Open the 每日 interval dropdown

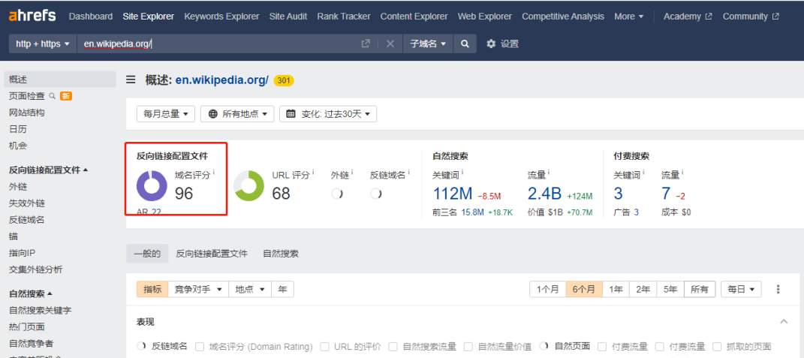click(x=741, y=289)
